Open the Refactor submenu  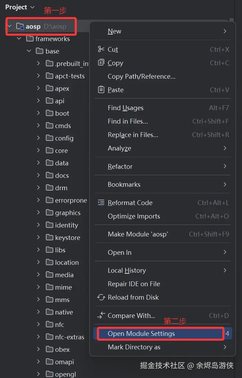pos(120,166)
